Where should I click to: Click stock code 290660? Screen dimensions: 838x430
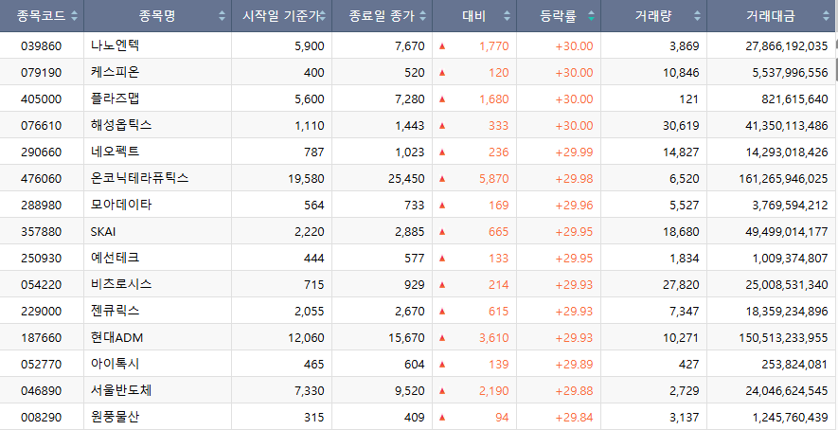click(x=41, y=152)
